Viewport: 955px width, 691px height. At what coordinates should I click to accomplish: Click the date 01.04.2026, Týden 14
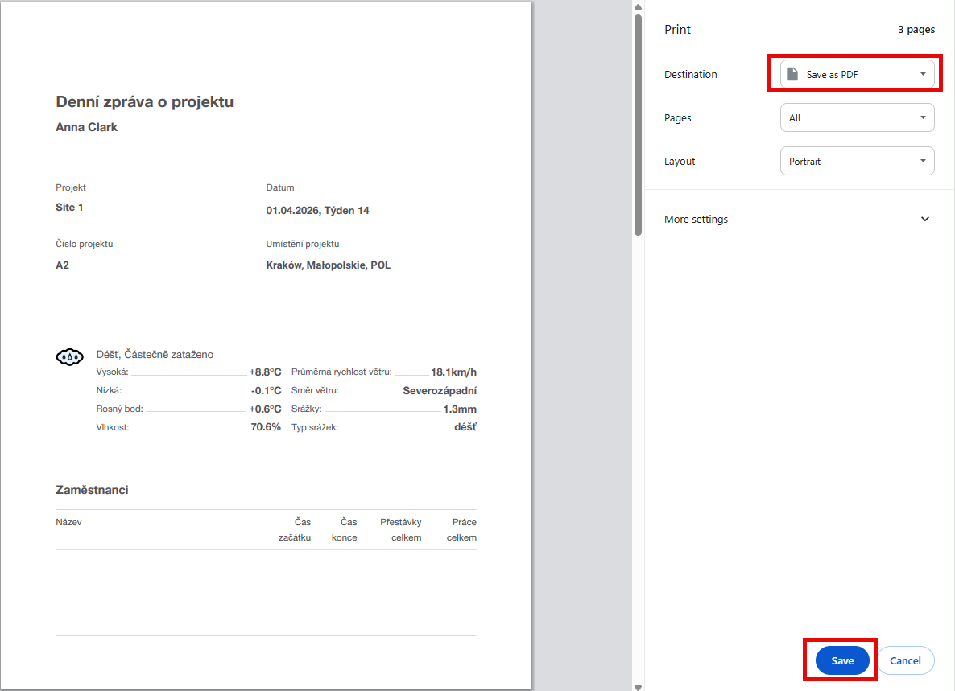point(317,211)
